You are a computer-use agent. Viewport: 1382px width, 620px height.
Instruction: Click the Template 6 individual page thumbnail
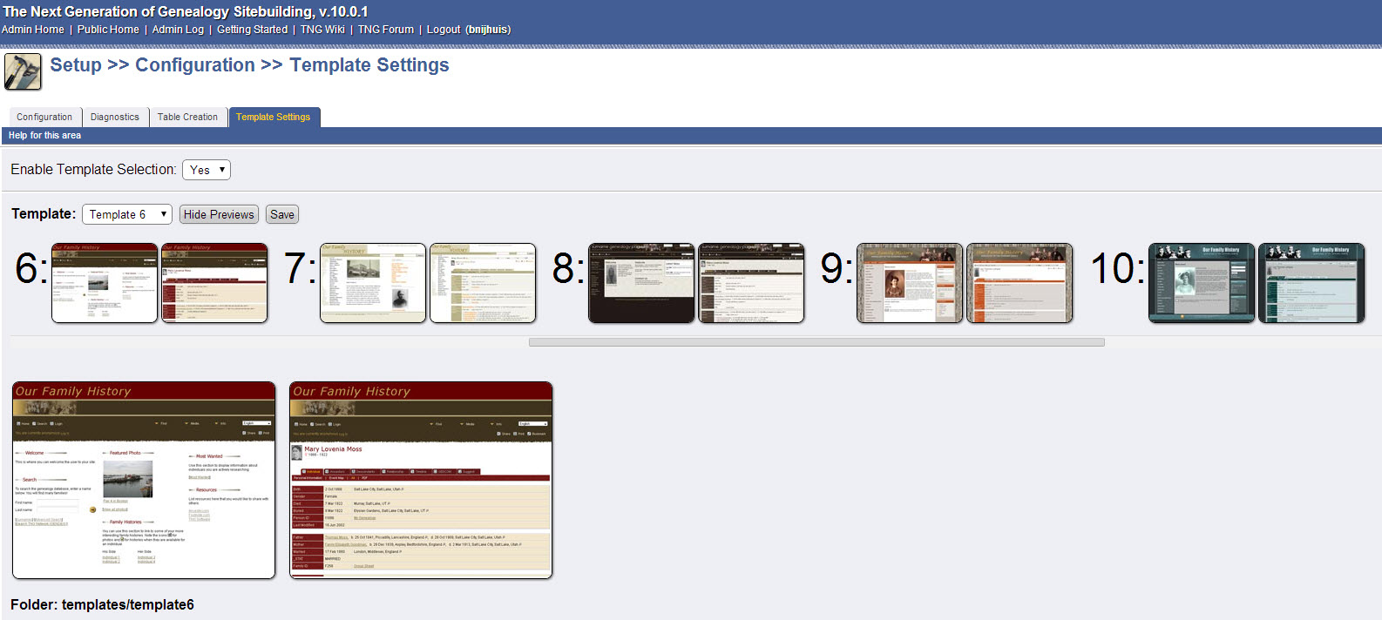214,283
